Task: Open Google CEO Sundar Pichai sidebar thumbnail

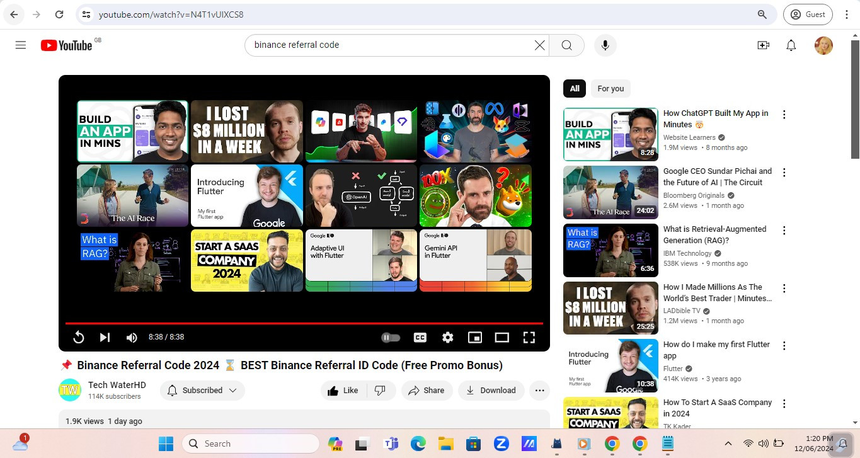Action: click(x=611, y=192)
